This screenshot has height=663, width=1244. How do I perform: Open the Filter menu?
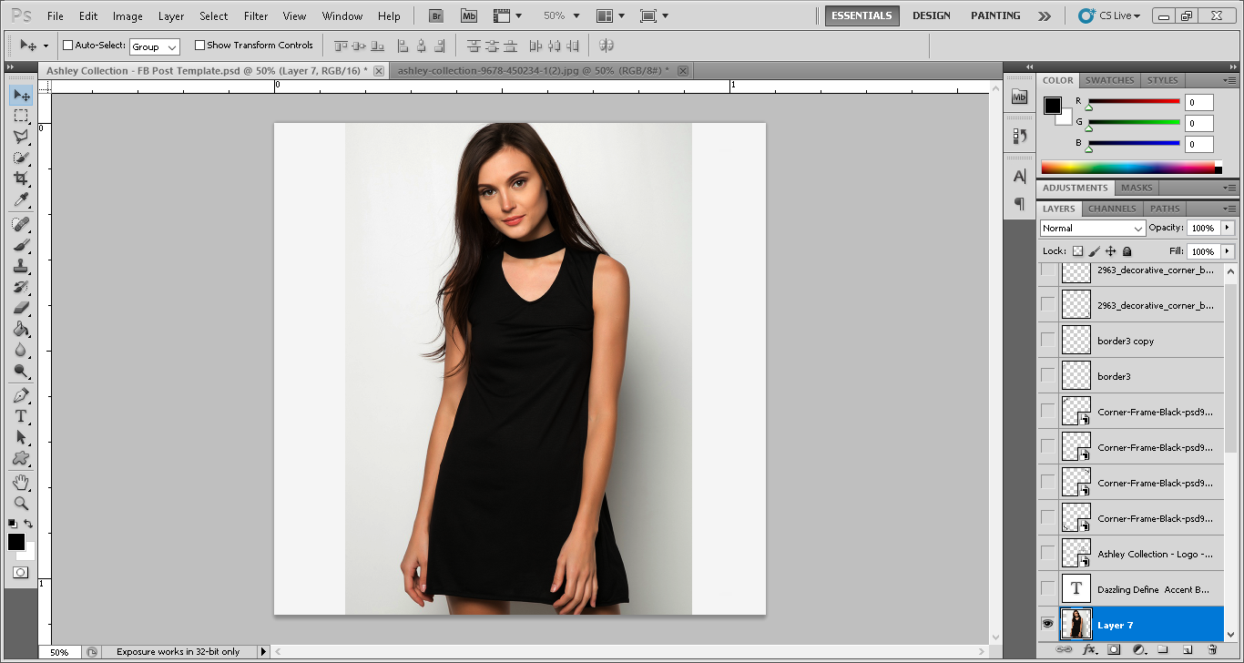[x=256, y=15]
